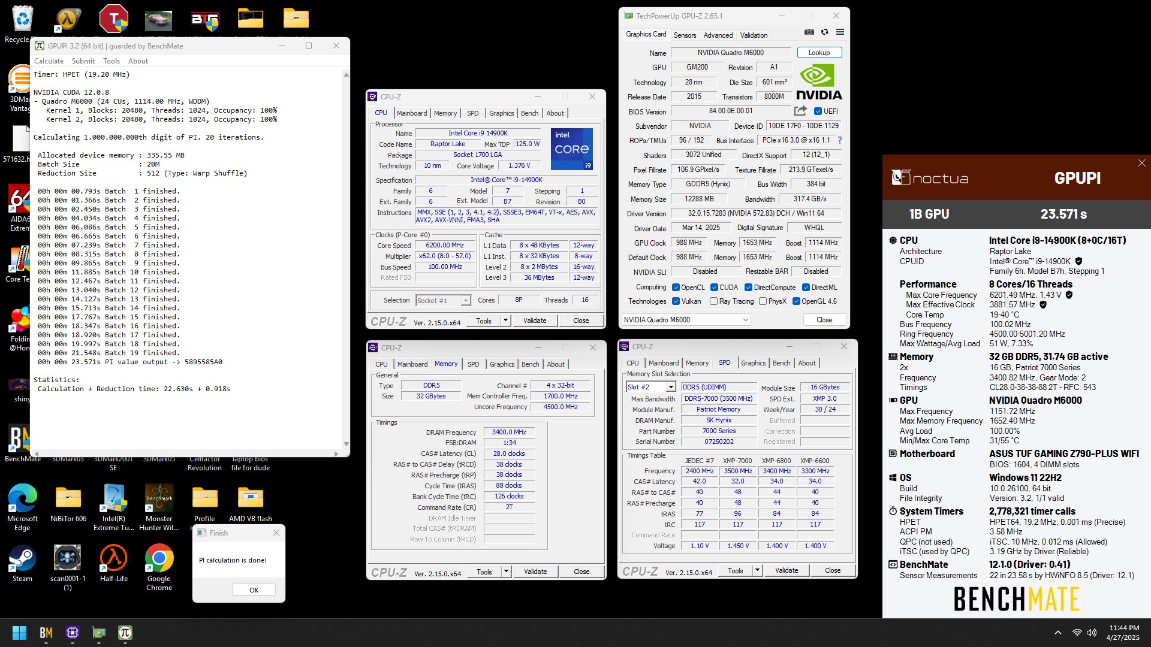Open the Bench tab in the Memory-tab CPU-Z window
The height and width of the screenshot is (647, 1151).
coord(530,364)
